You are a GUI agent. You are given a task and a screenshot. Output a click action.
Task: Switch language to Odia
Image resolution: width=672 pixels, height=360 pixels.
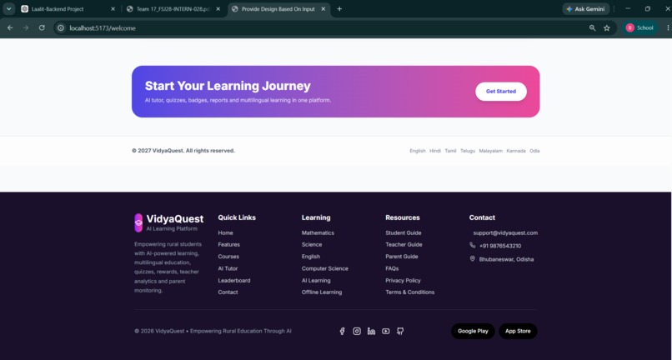click(x=534, y=151)
